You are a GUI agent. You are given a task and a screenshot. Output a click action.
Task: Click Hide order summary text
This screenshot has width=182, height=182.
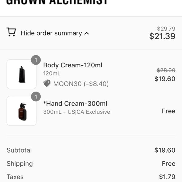click(51, 33)
